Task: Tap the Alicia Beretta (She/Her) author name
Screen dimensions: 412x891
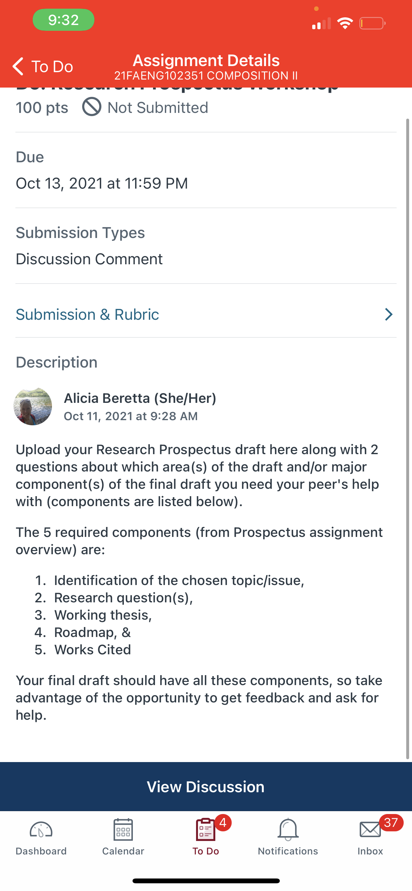Action: pyautogui.click(x=140, y=398)
